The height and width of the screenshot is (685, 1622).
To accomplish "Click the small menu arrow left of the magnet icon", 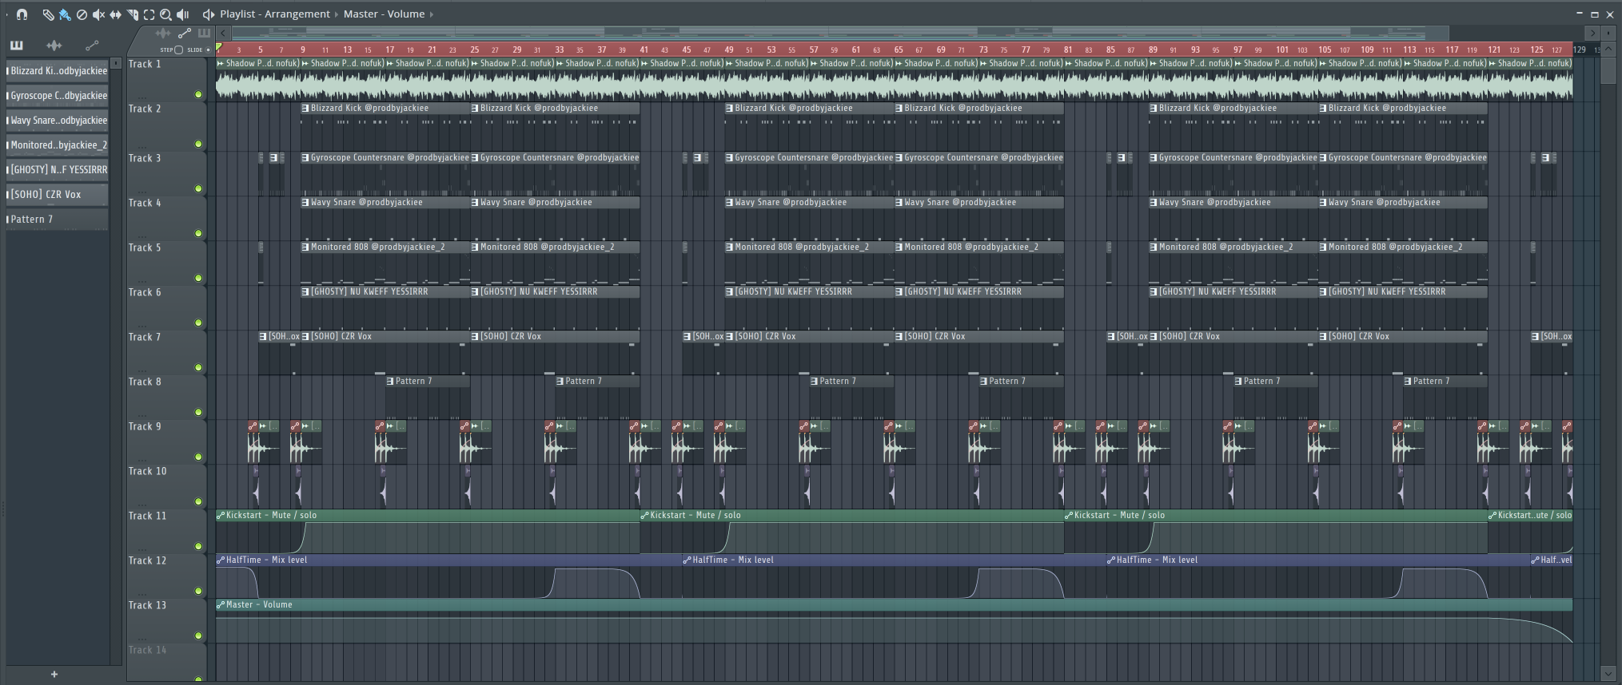I will (x=6, y=14).
